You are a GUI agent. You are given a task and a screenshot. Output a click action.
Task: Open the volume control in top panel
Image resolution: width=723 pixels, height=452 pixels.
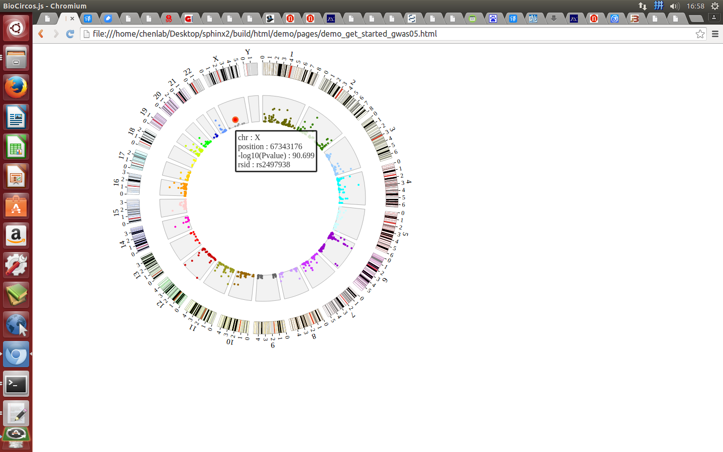(675, 6)
